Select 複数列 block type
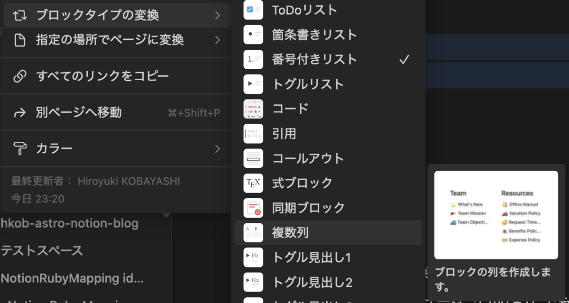This screenshot has width=569, height=303. click(328, 232)
